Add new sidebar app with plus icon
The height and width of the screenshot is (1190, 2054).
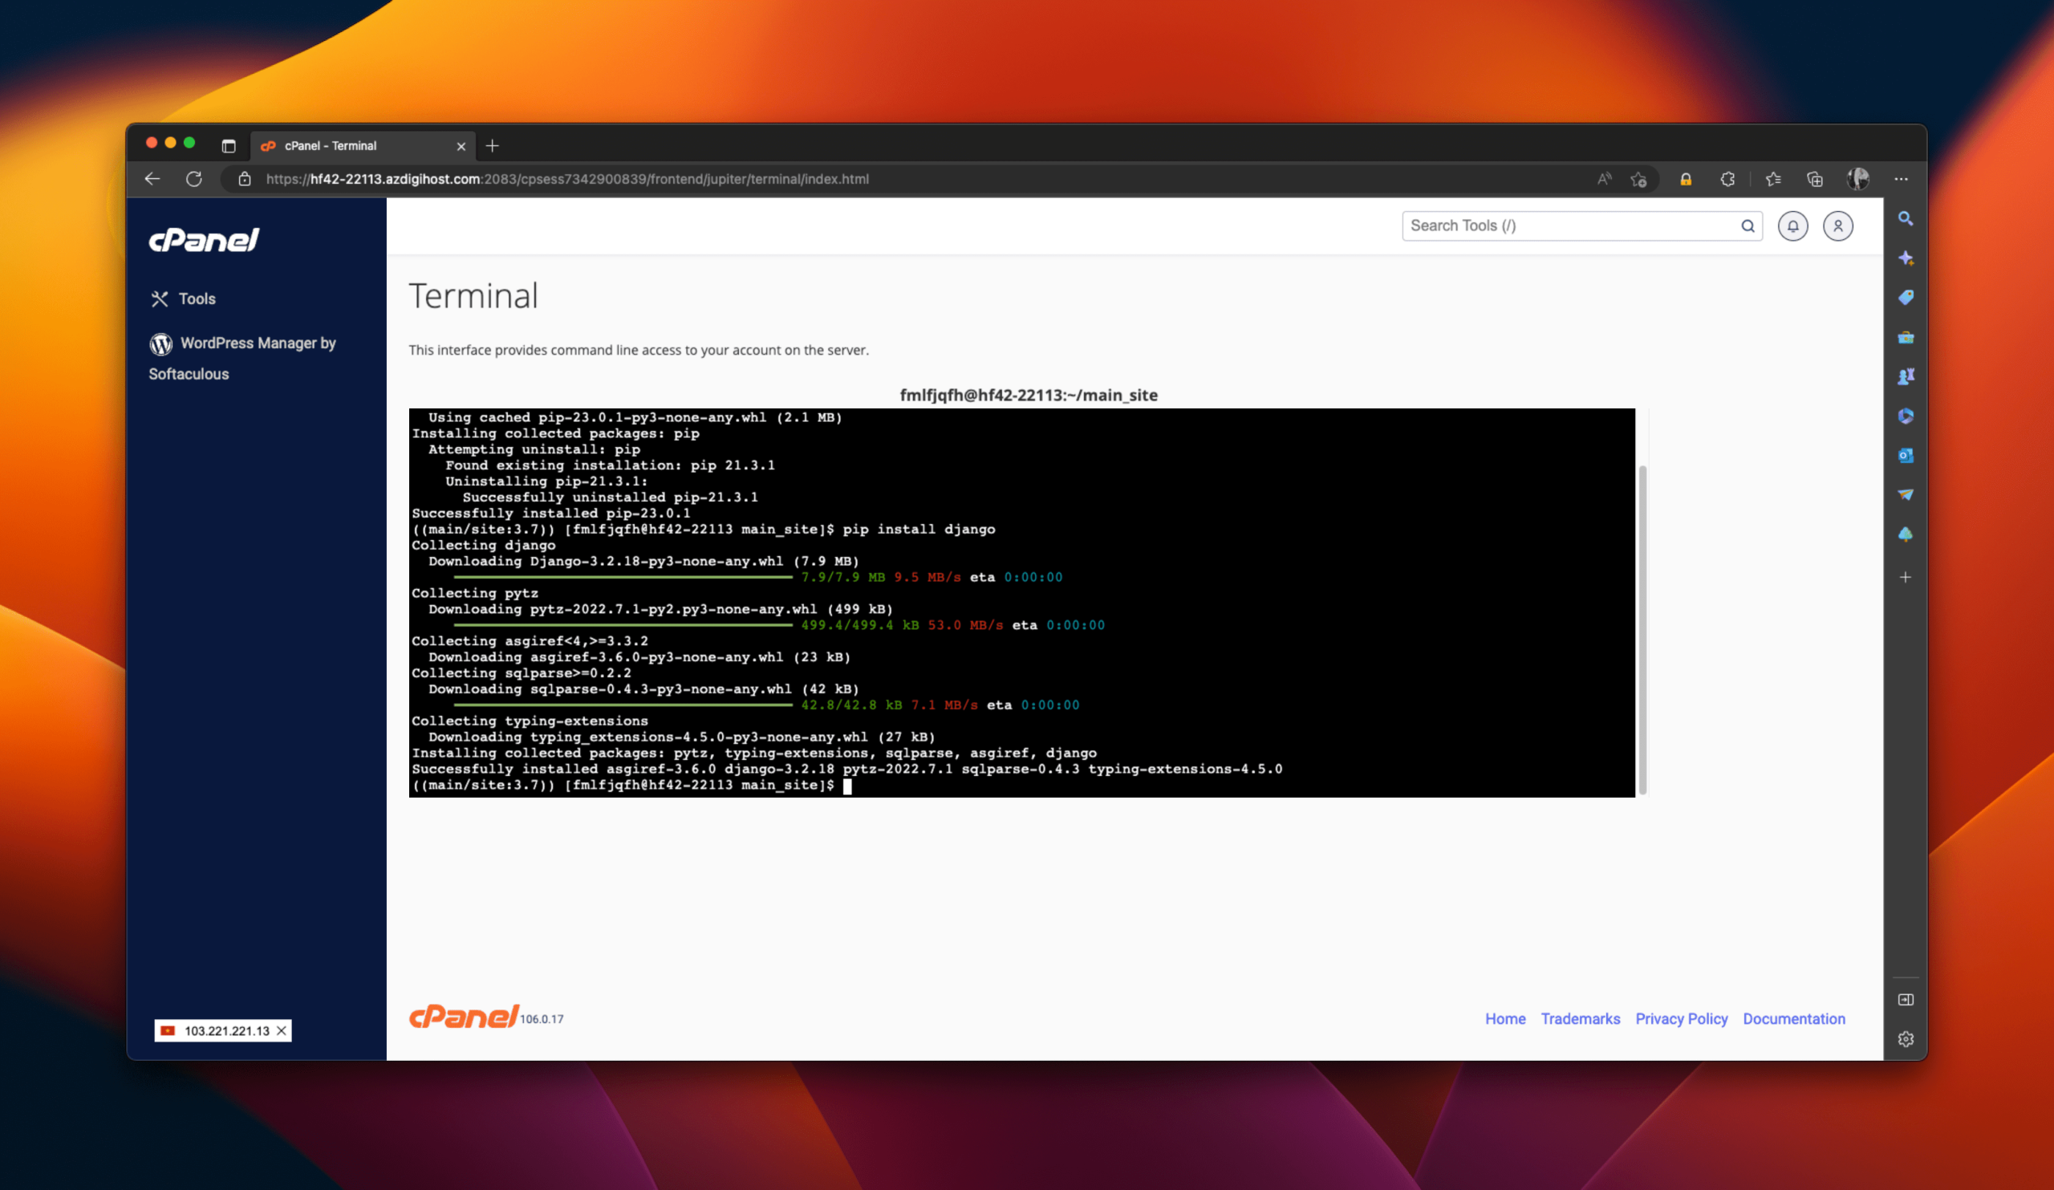pyautogui.click(x=1905, y=577)
